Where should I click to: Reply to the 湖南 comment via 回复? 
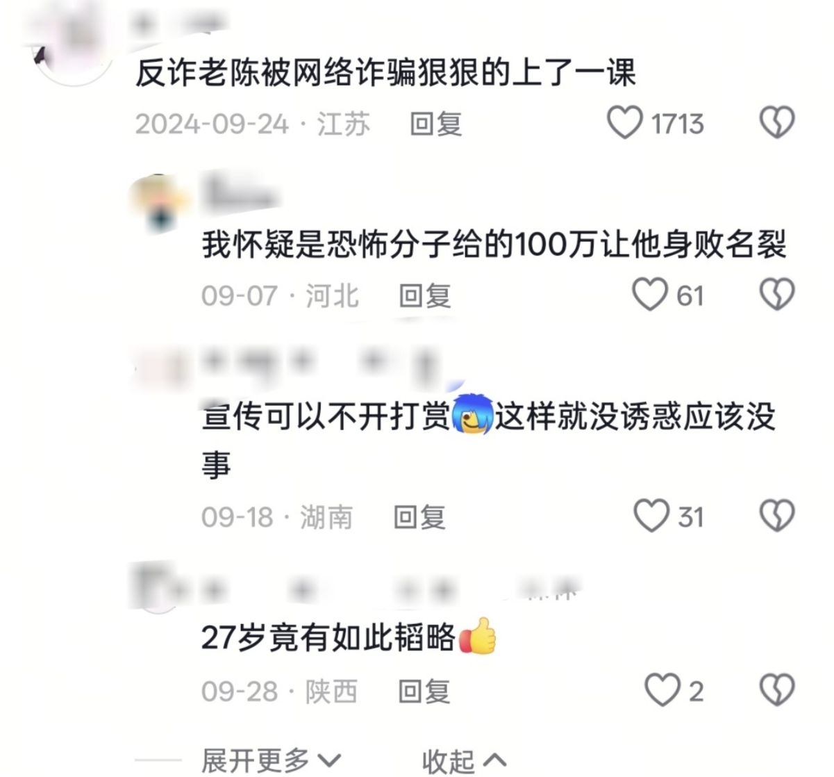[x=419, y=518]
